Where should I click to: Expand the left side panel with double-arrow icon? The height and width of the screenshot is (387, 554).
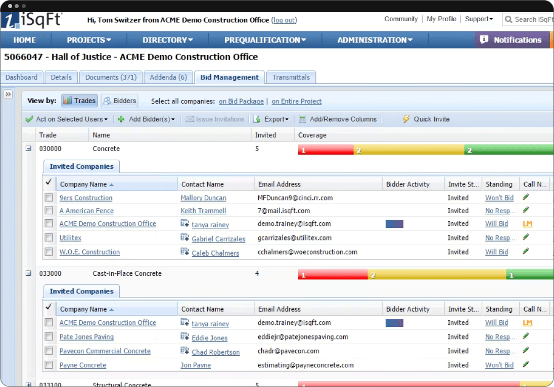8,94
